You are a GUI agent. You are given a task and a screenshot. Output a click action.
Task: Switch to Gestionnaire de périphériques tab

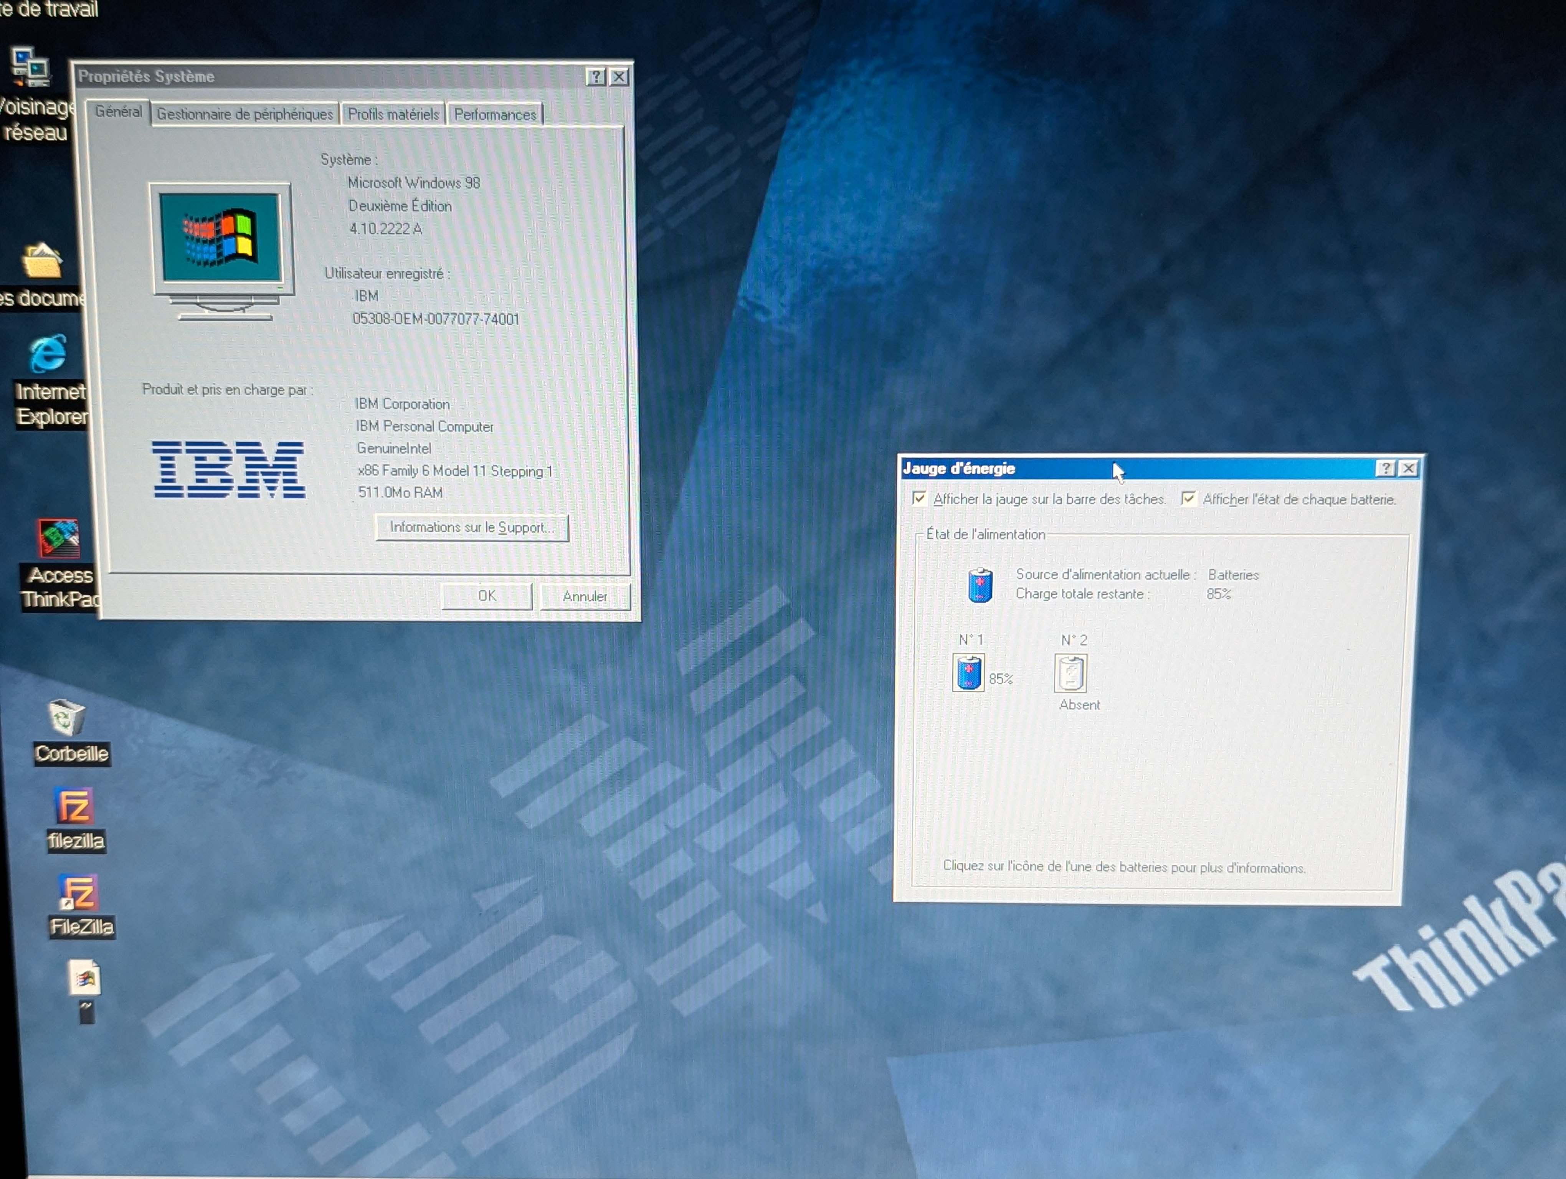[244, 115]
